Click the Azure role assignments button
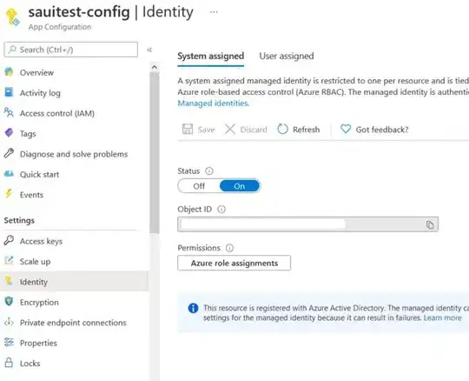 click(234, 263)
